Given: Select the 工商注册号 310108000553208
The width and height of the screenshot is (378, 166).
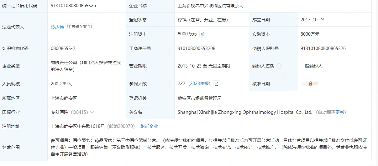Looking at the screenshot, I should point(197,48).
